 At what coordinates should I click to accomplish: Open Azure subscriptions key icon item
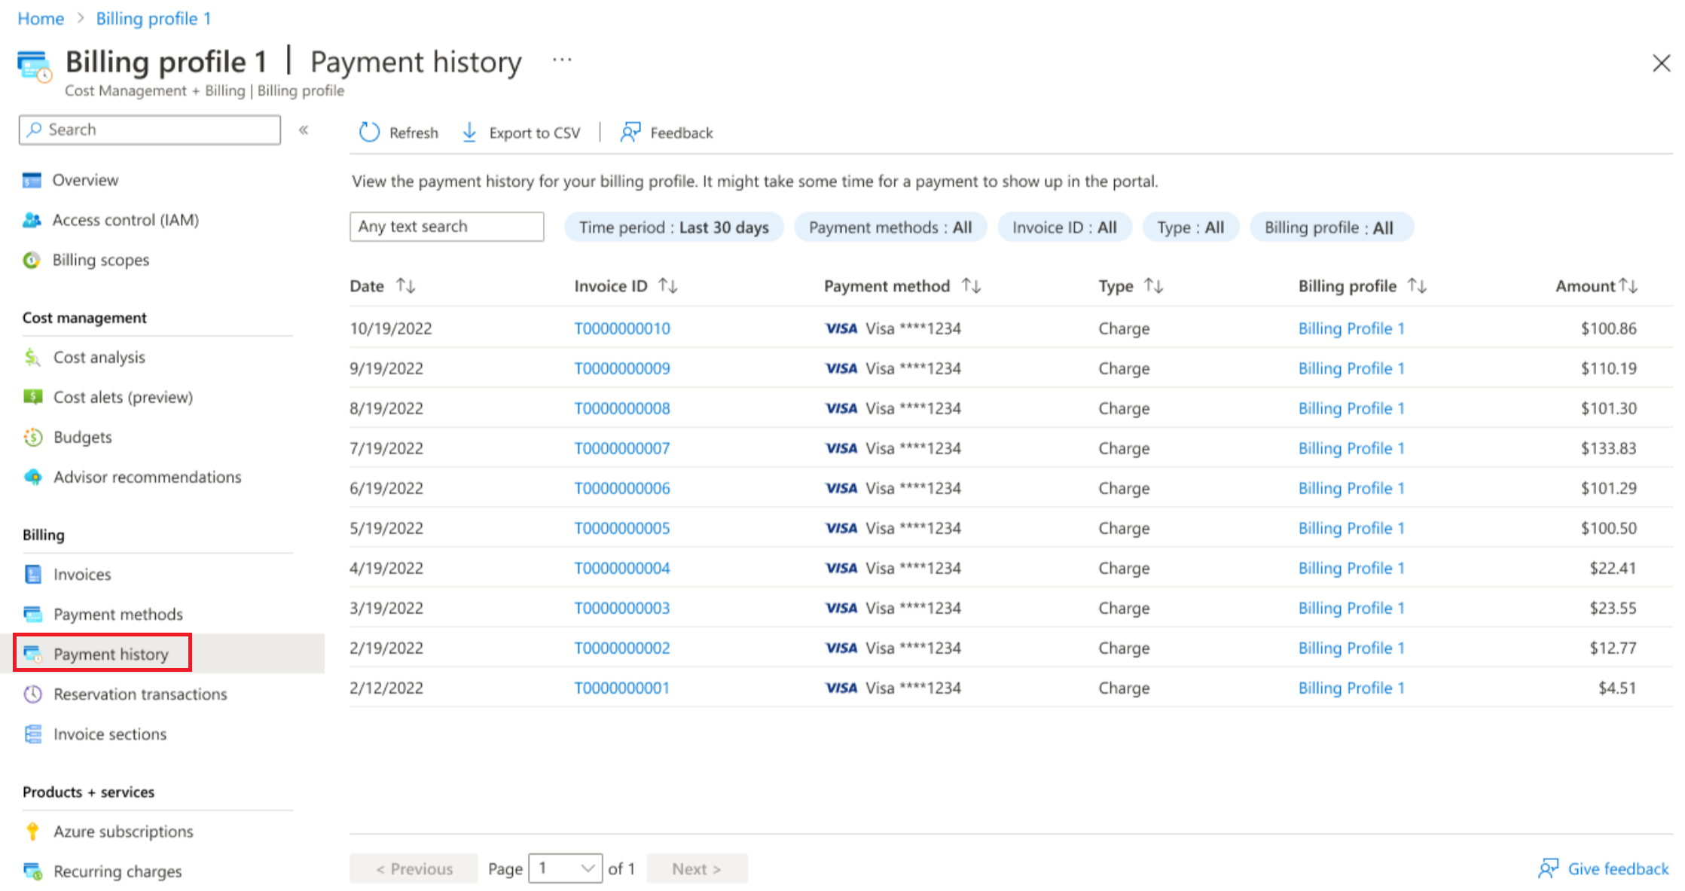click(32, 831)
